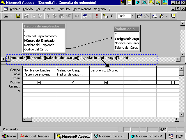Check Mostrar box in fourth empty column
This screenshot has width=186, height=140.
[x=140, y=82]
